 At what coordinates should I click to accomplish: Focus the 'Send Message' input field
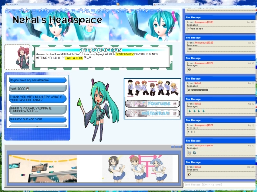[219, 185]
